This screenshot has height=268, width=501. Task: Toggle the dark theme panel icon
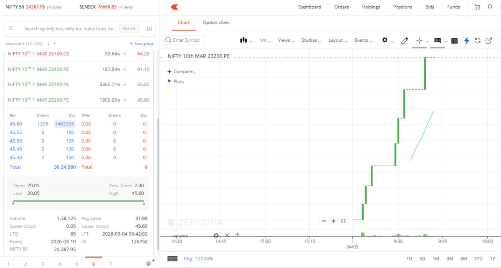(455, 40)
